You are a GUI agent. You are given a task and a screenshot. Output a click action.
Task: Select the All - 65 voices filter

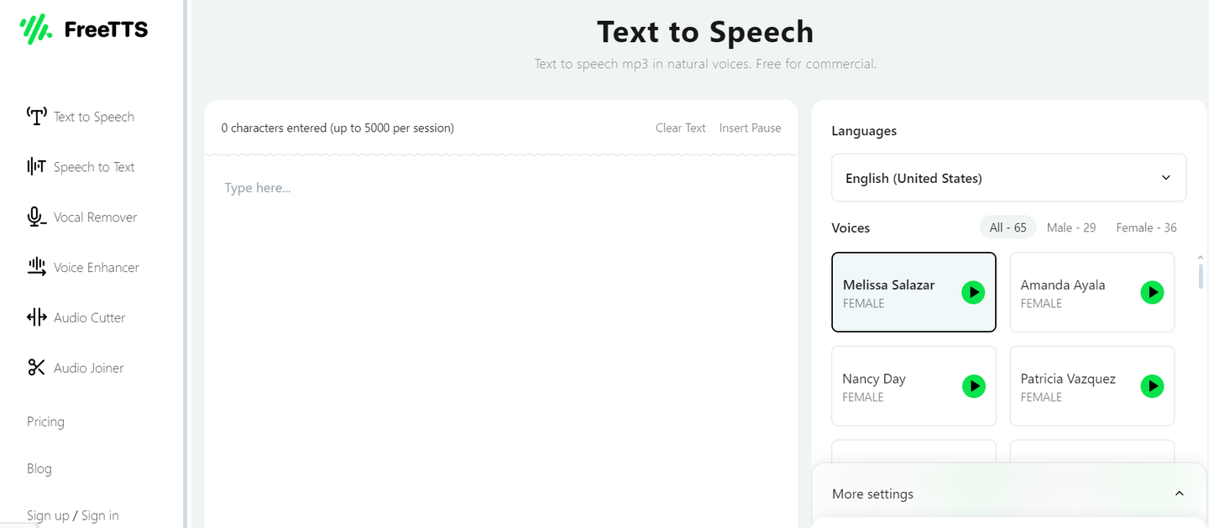click(1008, 227)
